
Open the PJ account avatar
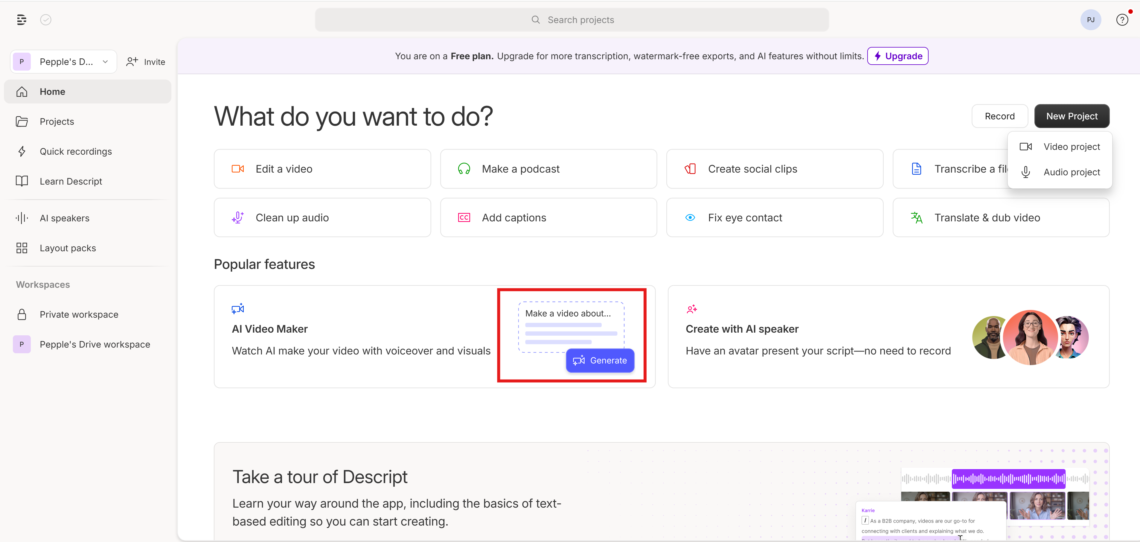pyautogui.click(x=1090, y=20)
